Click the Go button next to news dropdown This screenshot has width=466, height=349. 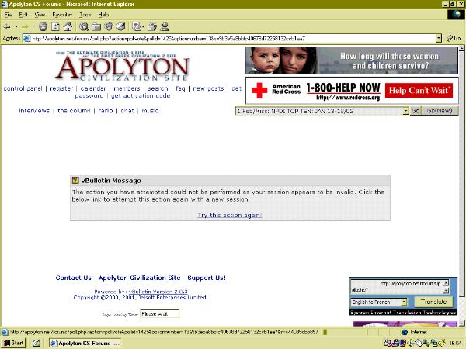(416, 111)
